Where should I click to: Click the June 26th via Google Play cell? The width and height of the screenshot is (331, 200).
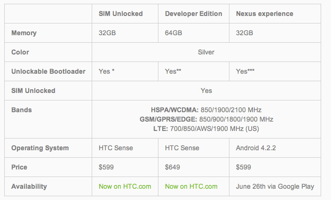[x=275, y=186]
